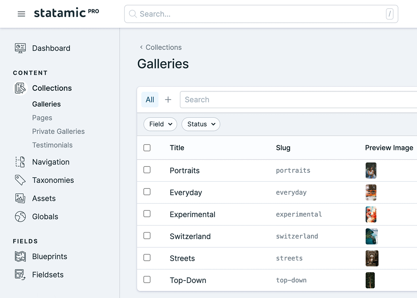Click the Experimental preview image thumbnail
Screen dimensions: 417x298
point(371,214)
